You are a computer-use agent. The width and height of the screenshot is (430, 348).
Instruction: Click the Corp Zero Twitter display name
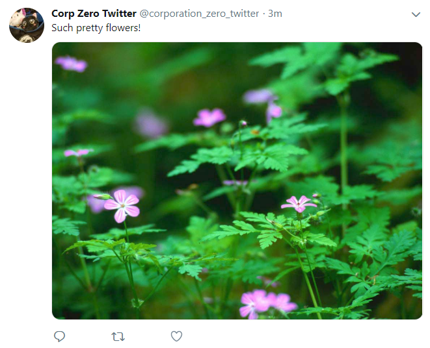pos(94,14)
